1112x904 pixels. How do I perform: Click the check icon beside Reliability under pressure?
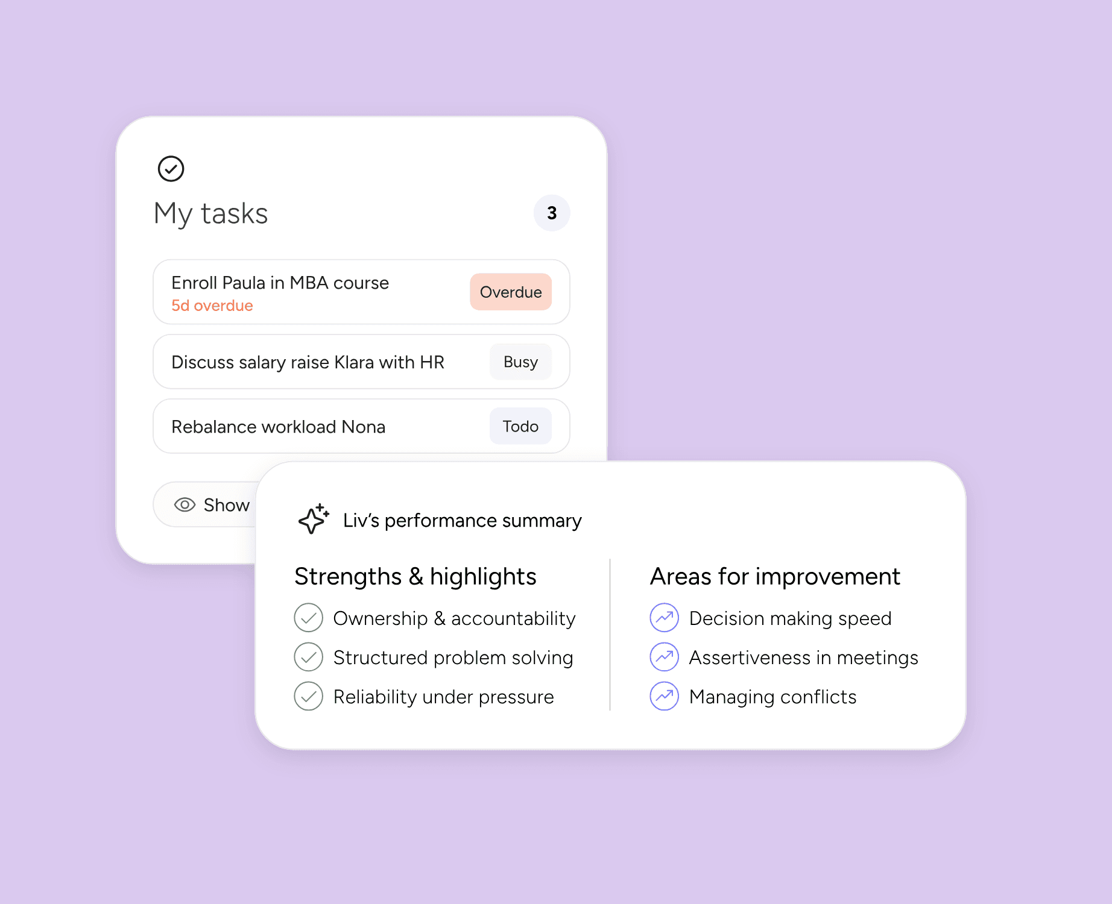[x=309, y=696]
